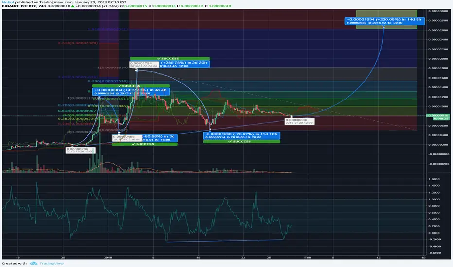Click the SUCCESS badge above the +285.78% label
Image resolution: width=453 pixels, height=267 pixels.
click(x=170, y=59)
